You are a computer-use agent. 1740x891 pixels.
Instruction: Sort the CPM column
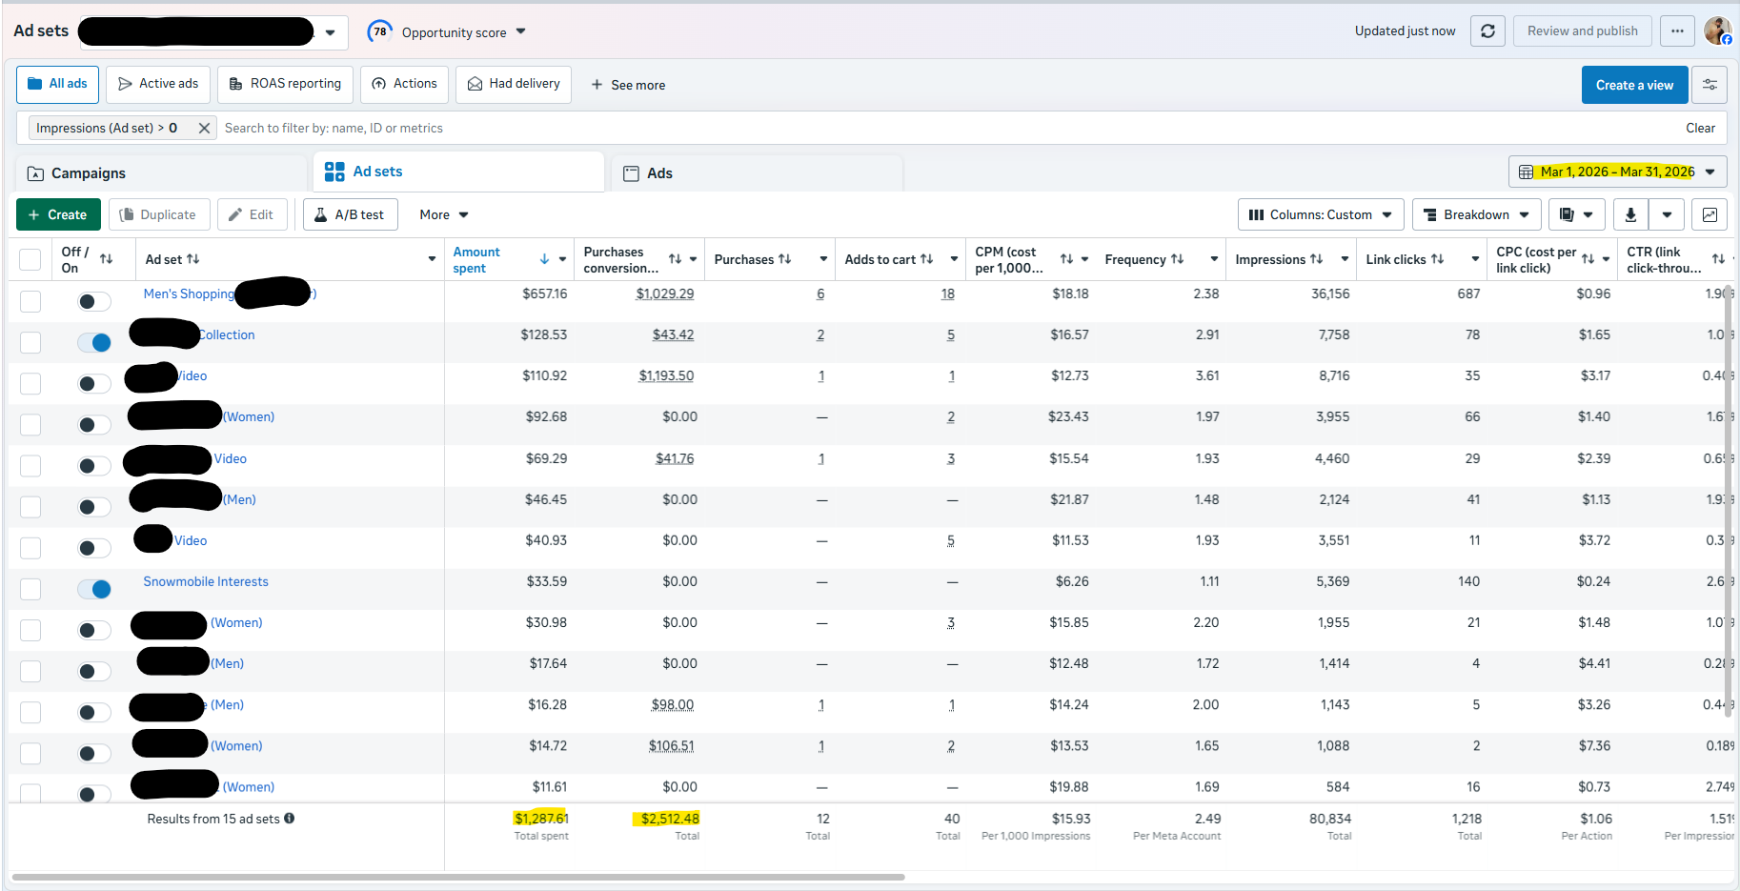[x=1066, y=259]
